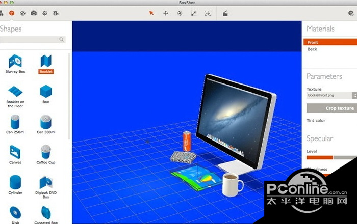
Task: Click the "Materials" heading
Action: coord(320,29)
